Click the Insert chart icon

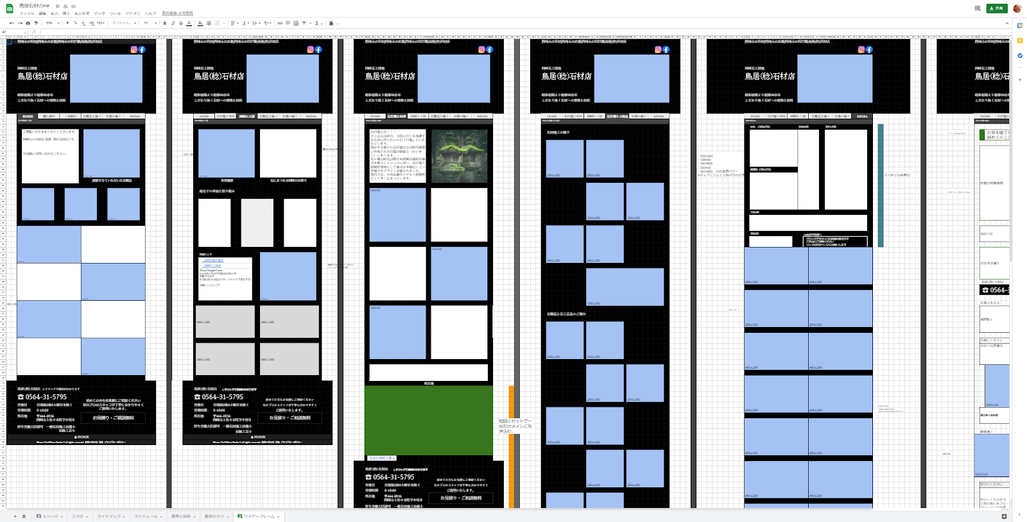(x=296, y=23)
